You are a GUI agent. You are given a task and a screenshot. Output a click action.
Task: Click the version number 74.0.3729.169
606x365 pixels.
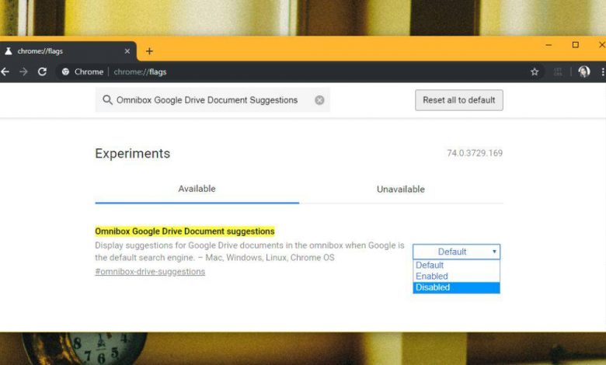click(x=475, y=153)
